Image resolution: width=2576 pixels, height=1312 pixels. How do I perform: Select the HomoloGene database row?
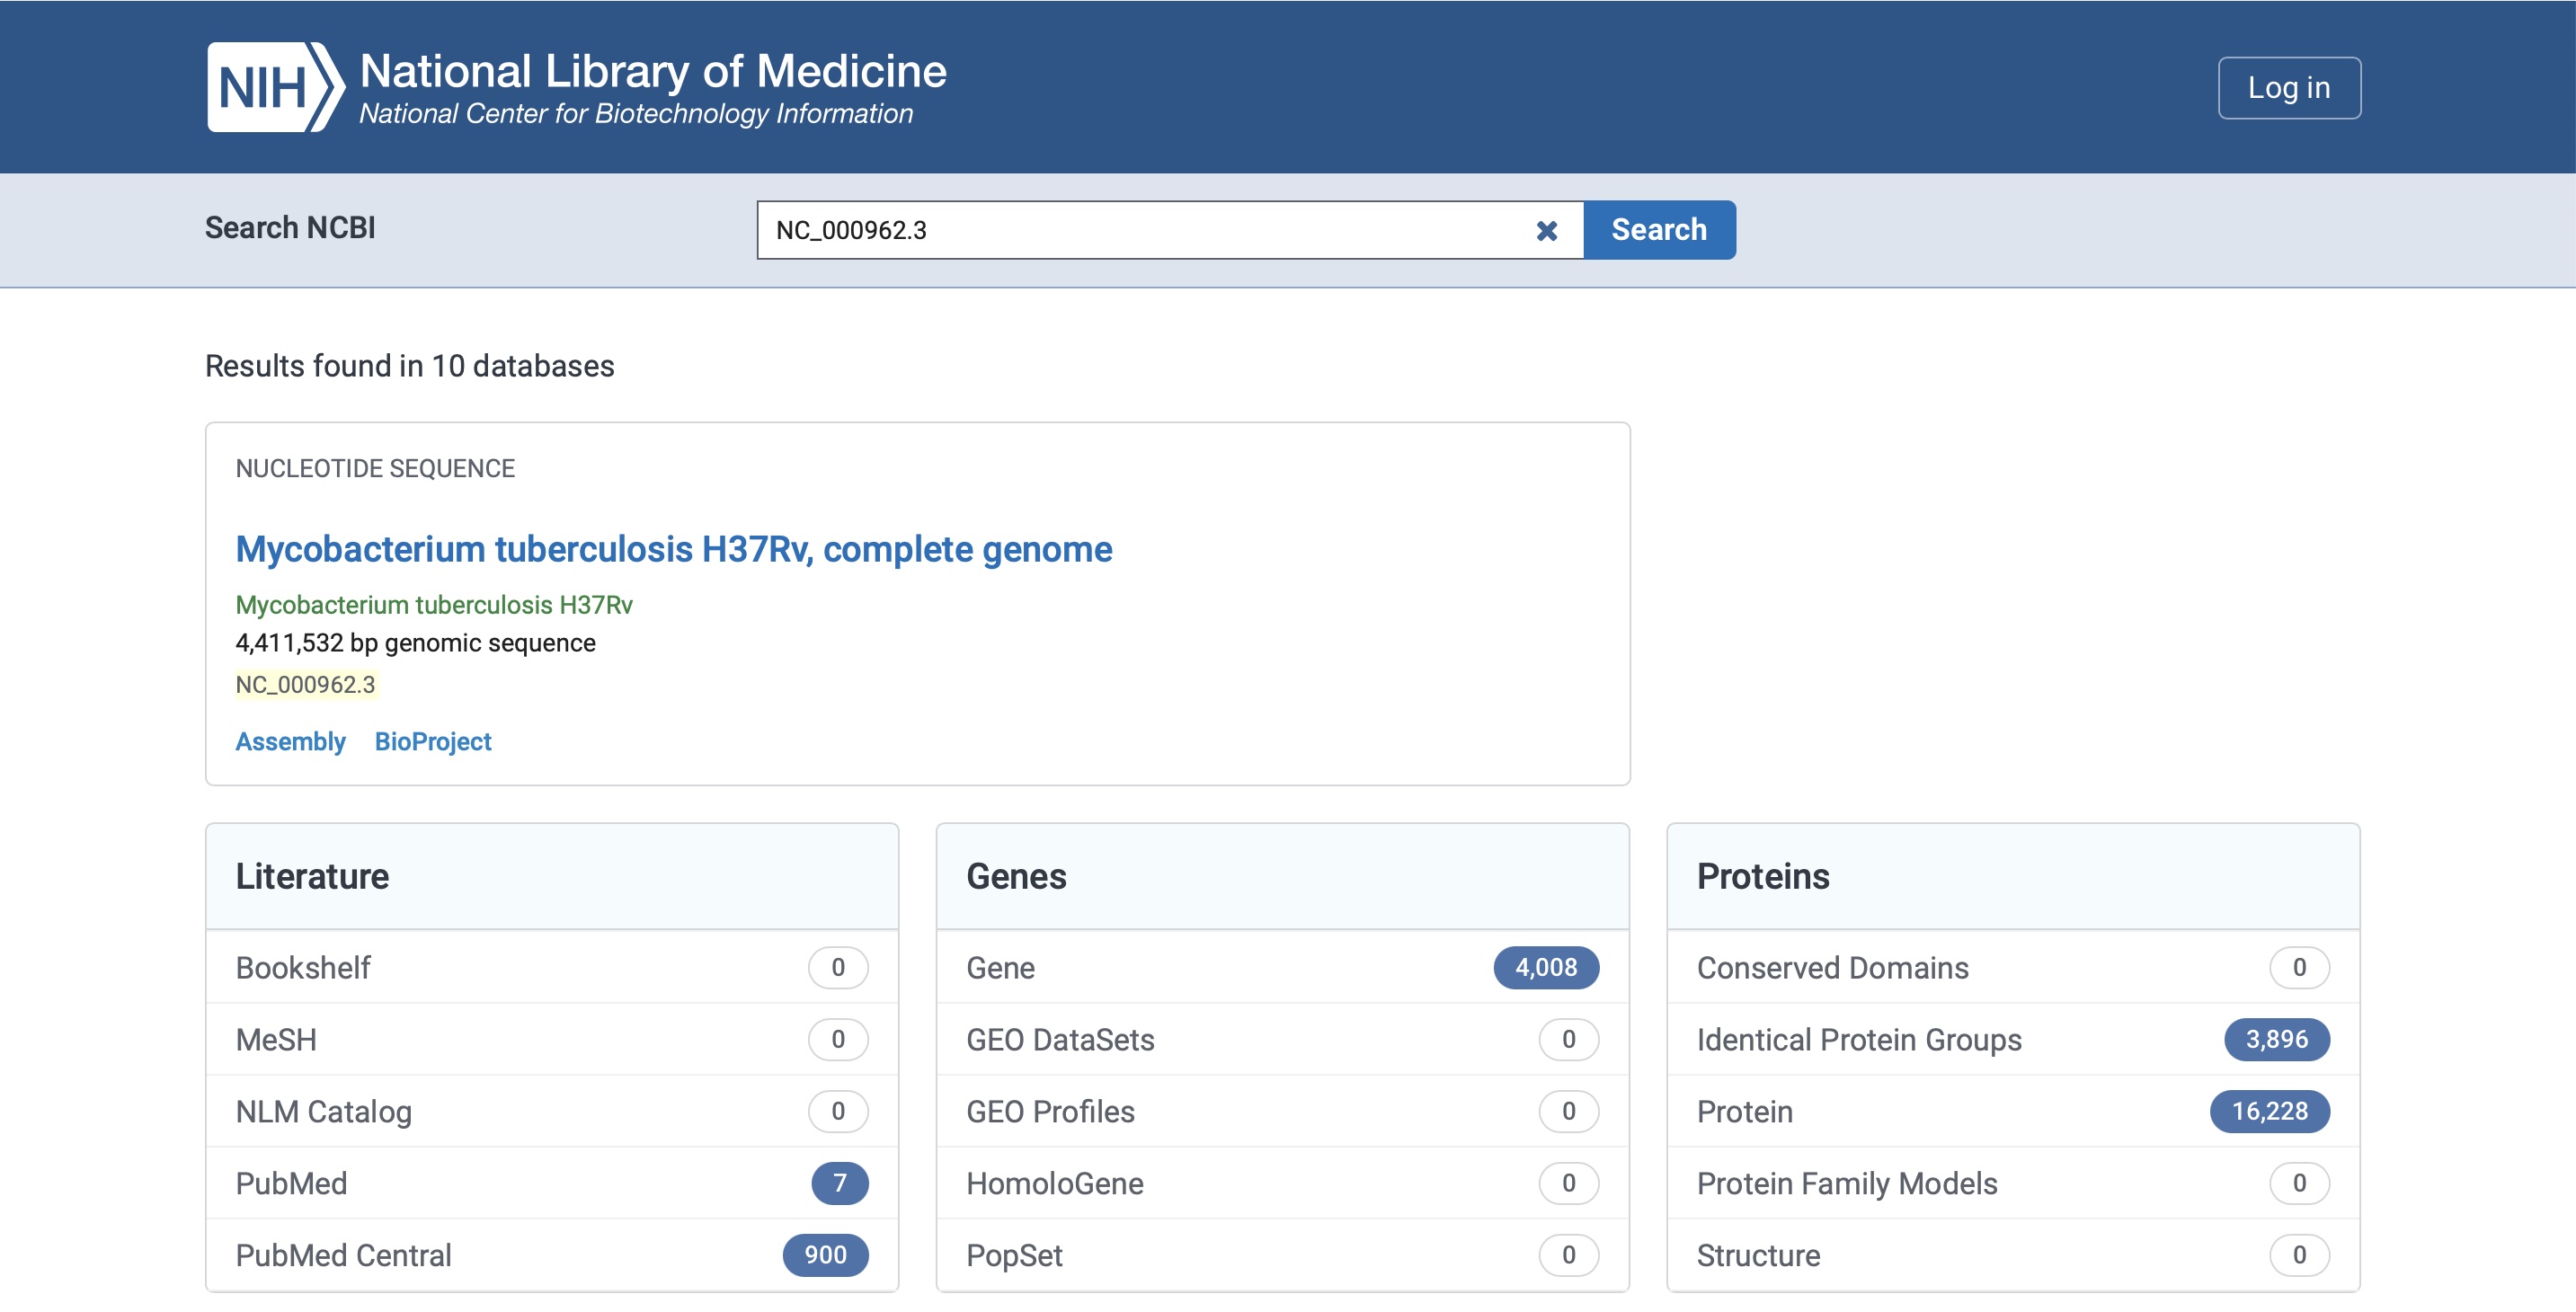click(1054, 1183)
